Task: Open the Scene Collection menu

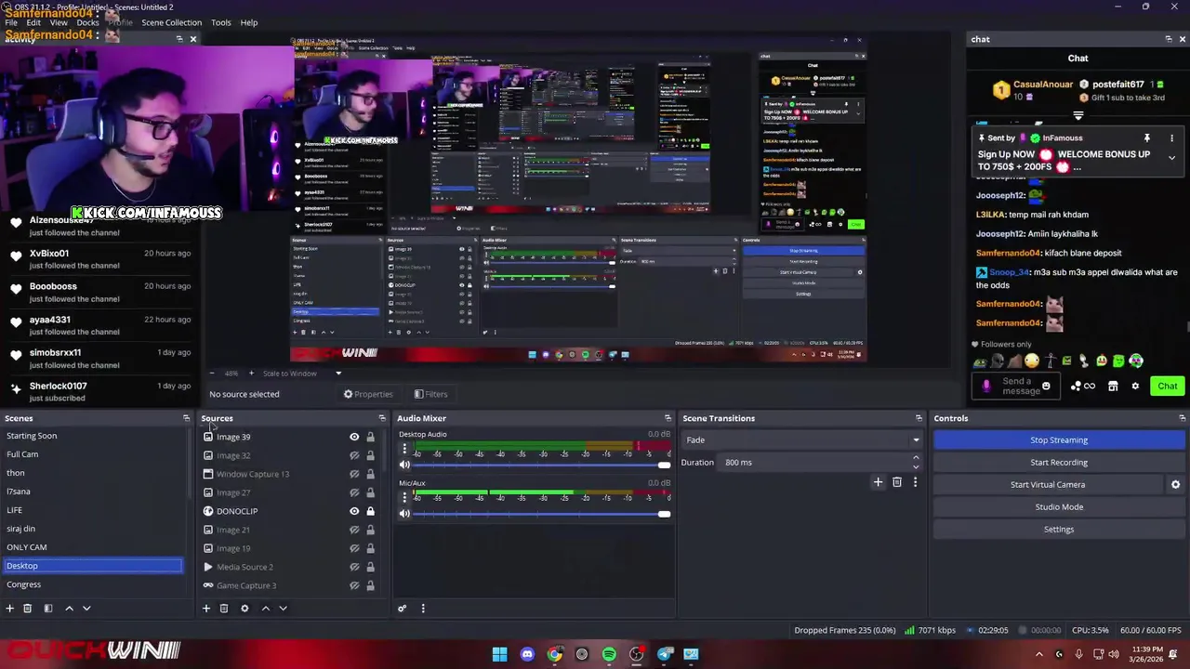Action: pyautogui.click(x=171, y=22)
